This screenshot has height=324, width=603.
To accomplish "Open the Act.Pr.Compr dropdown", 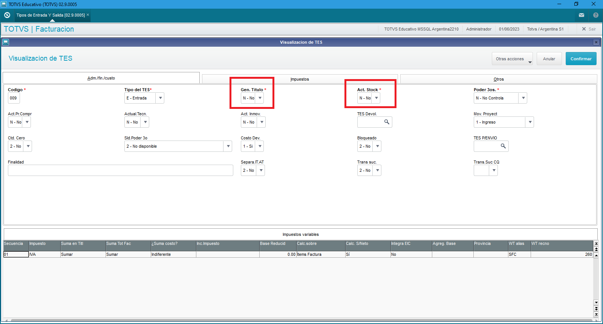I will [19, 122].
